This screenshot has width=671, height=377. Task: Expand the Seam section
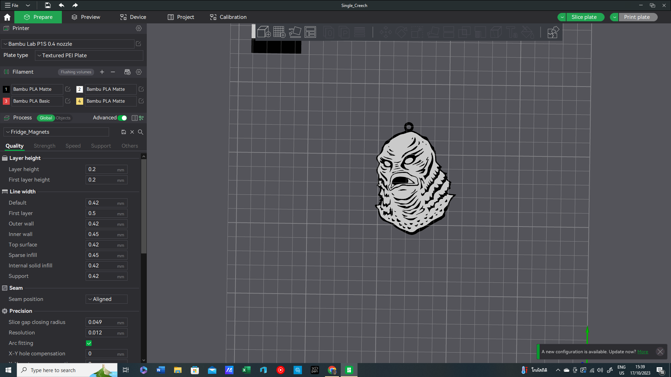click(x=16, y=288)
